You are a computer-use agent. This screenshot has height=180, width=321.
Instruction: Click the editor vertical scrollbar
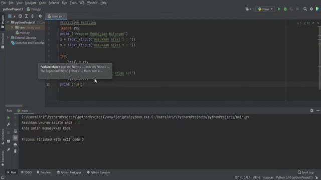click(319, 58)
